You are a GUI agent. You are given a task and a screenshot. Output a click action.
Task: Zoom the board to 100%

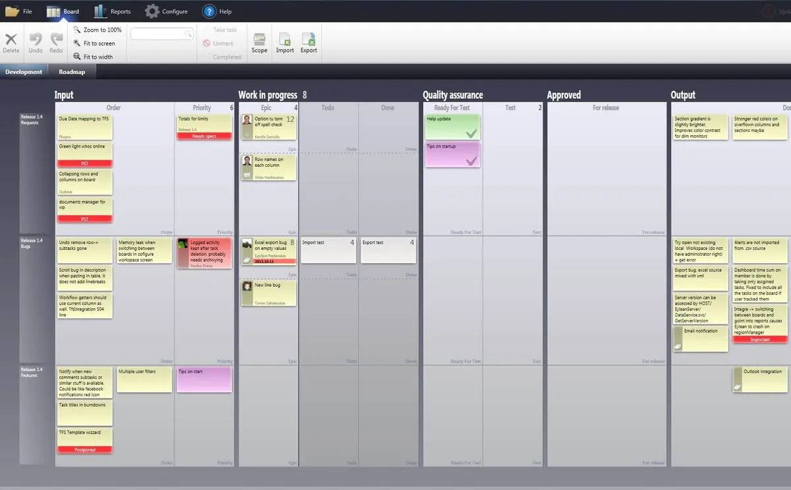[98, 30]
